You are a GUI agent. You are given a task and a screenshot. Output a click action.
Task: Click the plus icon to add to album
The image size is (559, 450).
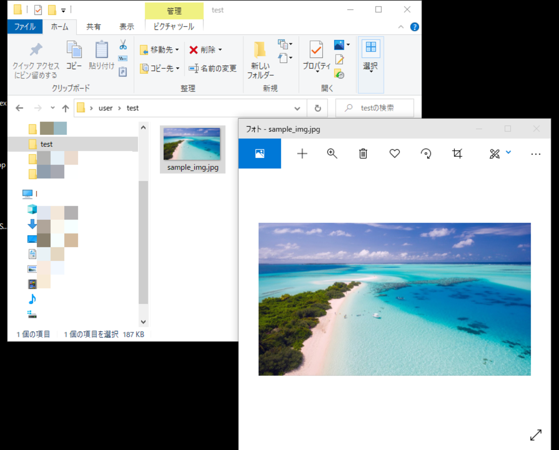(x=302, y=153)
